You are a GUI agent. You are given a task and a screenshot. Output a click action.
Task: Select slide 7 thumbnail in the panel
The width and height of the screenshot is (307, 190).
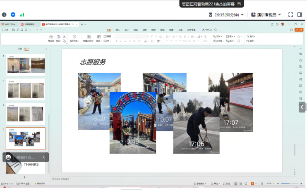26,90
